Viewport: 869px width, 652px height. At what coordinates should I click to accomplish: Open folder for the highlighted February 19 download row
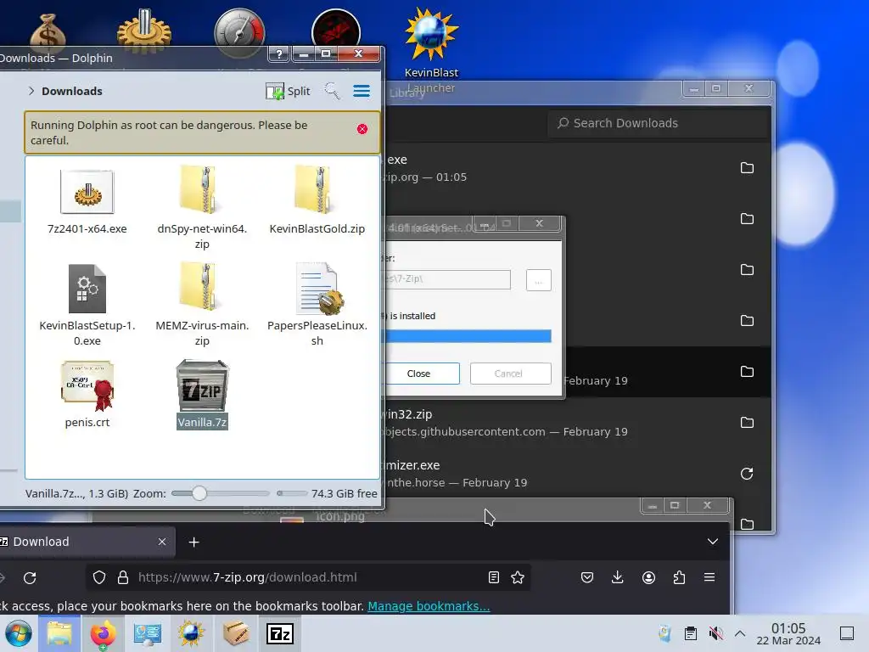747,372
